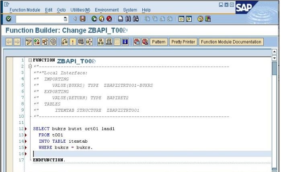The width and height of the screenshot is (281, 172).
Task: Click the red Cancel icon
Action: pyautogui.click(x=109, y=18)
